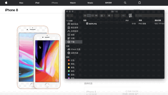Image resolution: width=168 pixels, height=95 pixels.
Task: Open the Watch menu item
Action: [73, 3]
